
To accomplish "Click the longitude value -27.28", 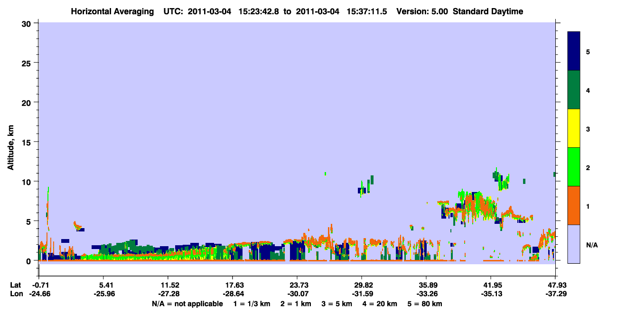I will [x=168, y=294].
